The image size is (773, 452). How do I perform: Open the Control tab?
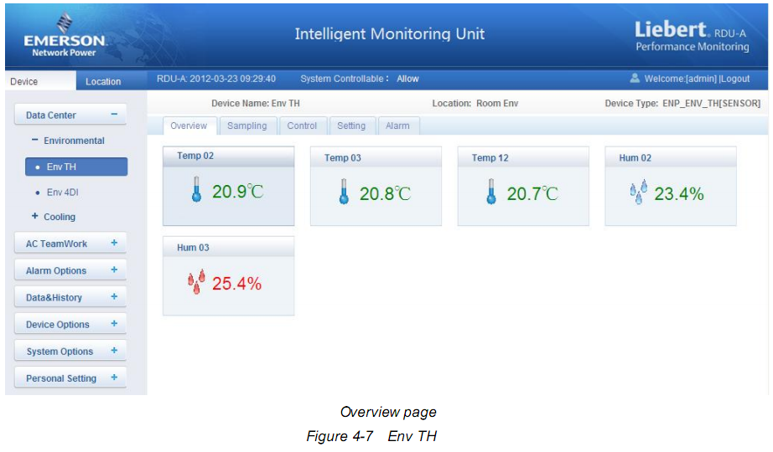click(302, 126)
